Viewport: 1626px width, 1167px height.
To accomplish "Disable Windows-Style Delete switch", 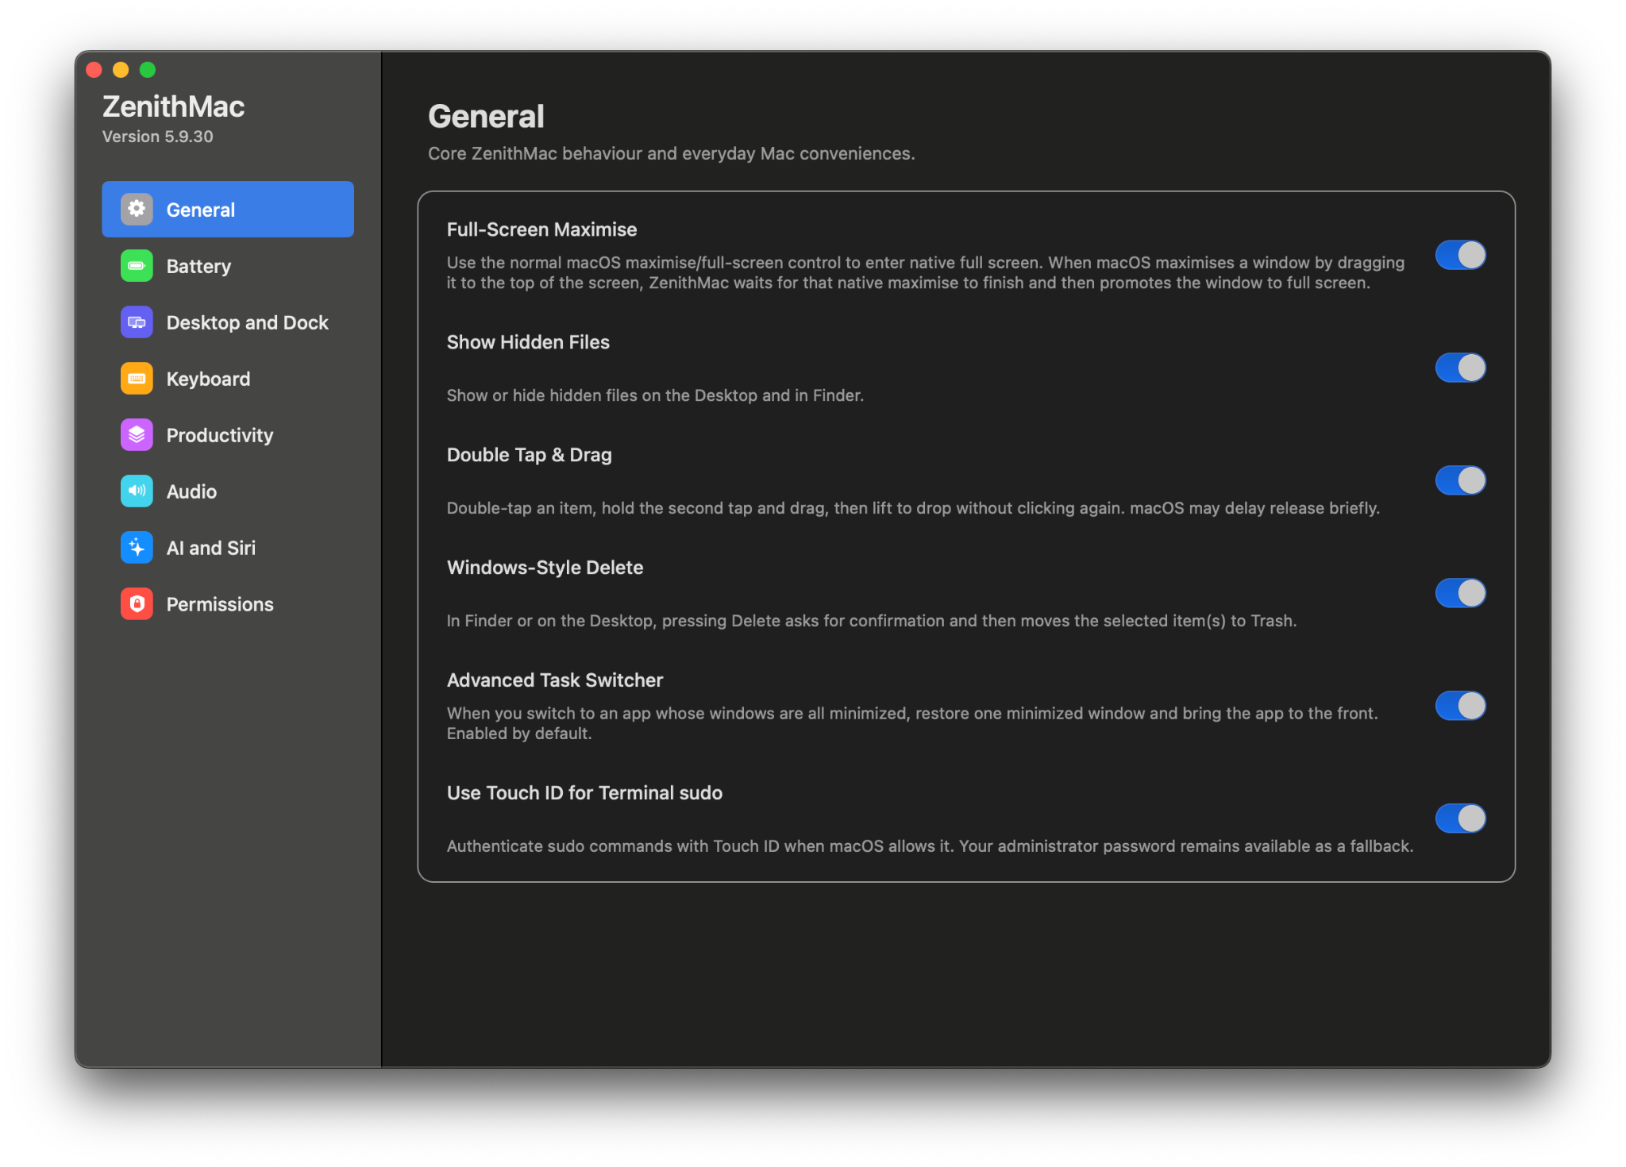I will pos(1460,594).
